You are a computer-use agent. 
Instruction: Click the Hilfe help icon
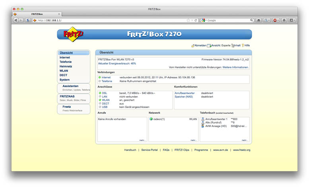click(243, 46)
